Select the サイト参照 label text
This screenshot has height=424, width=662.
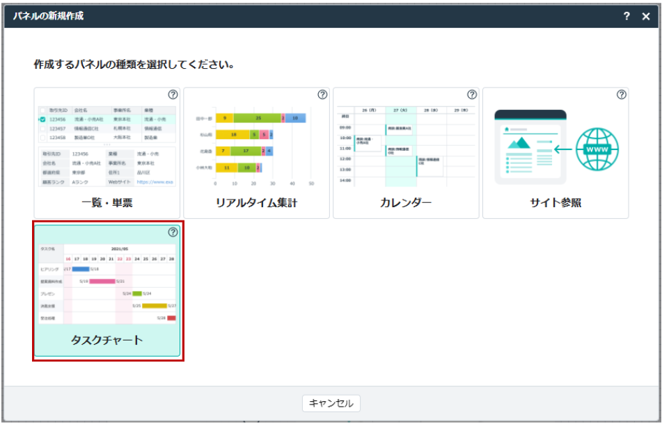click(555, 203)
